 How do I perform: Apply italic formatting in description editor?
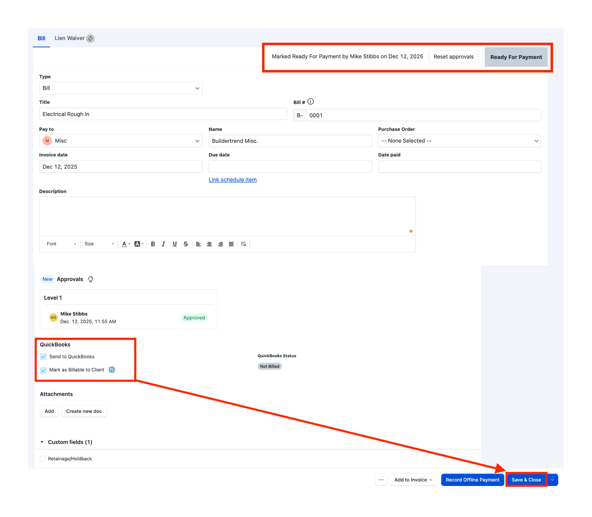[164, 244]
